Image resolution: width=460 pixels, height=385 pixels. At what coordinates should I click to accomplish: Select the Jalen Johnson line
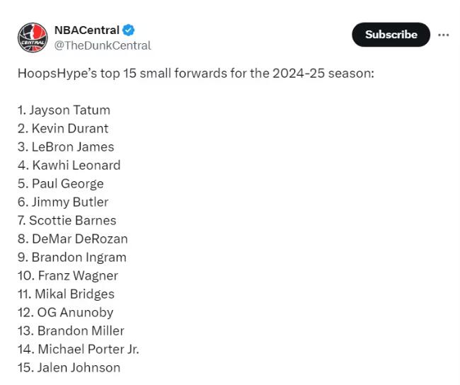69,368
